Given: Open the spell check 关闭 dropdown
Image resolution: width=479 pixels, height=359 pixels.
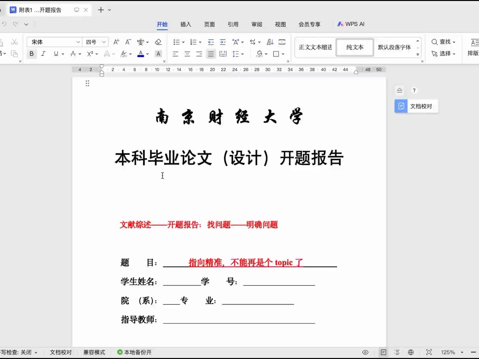Looking at the screenshot, I should click(x=36, y=352).
